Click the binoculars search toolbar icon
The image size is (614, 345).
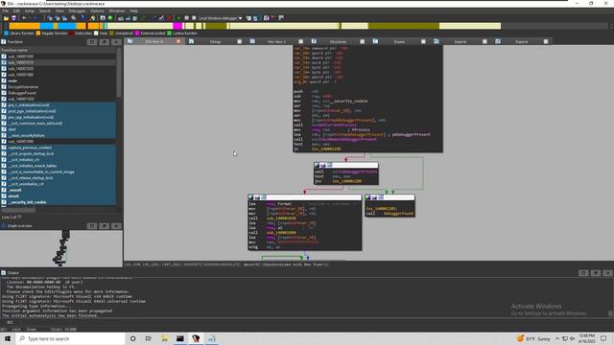click(x=73, y=18)
